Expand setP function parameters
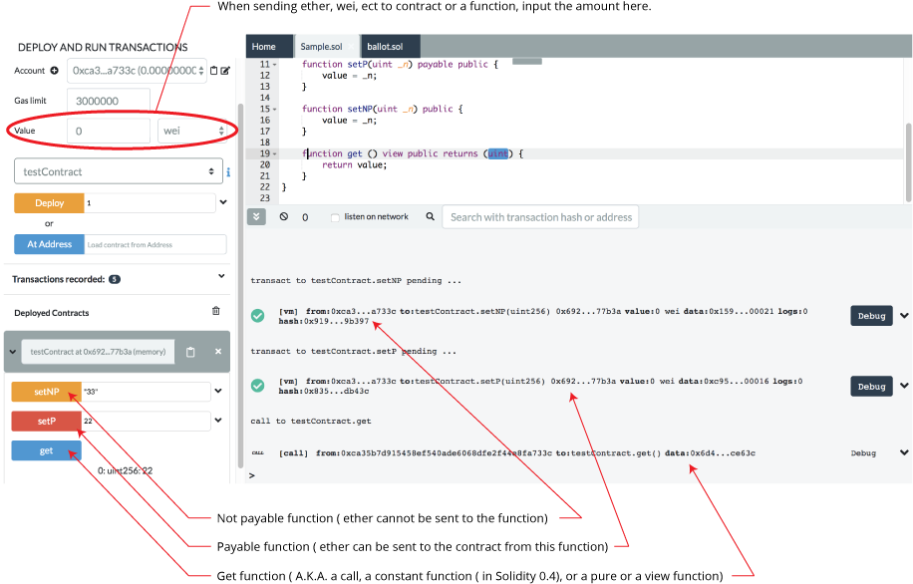This screenshot has height=584, width=913. point(218,420)
